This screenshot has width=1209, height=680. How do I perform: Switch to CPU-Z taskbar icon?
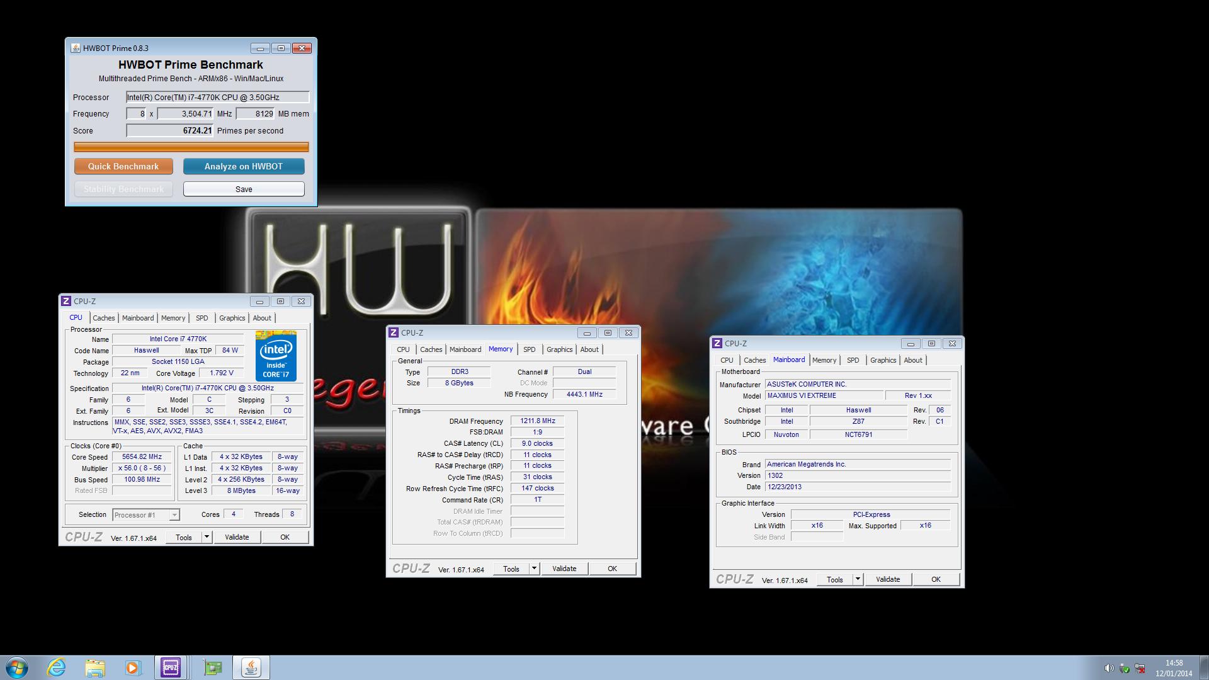170,667
